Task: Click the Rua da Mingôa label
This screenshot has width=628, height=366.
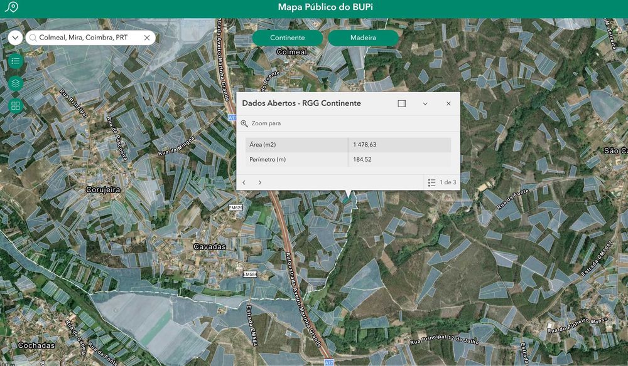Action: [x=176, y=146]
